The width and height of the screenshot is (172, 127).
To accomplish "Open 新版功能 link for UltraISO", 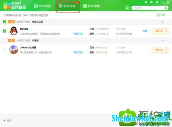I will coord(78,53).
